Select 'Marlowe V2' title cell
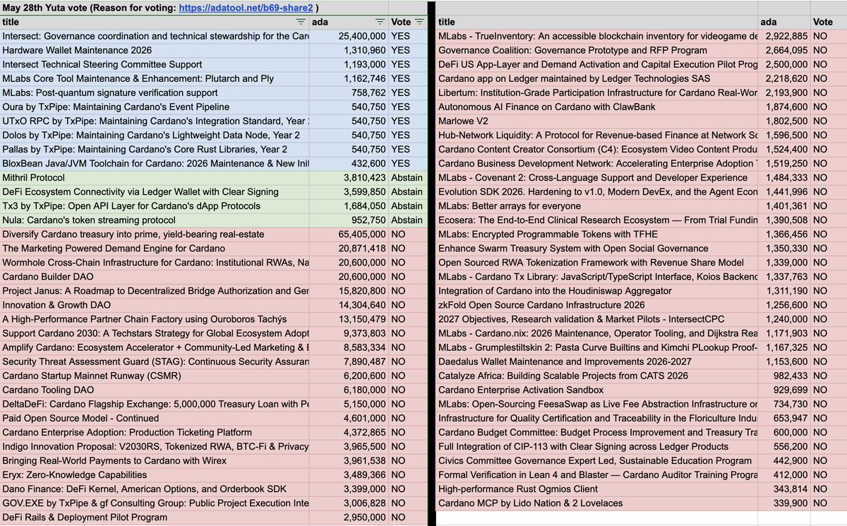Screen dimensions: 847x526 coord(599,121)
